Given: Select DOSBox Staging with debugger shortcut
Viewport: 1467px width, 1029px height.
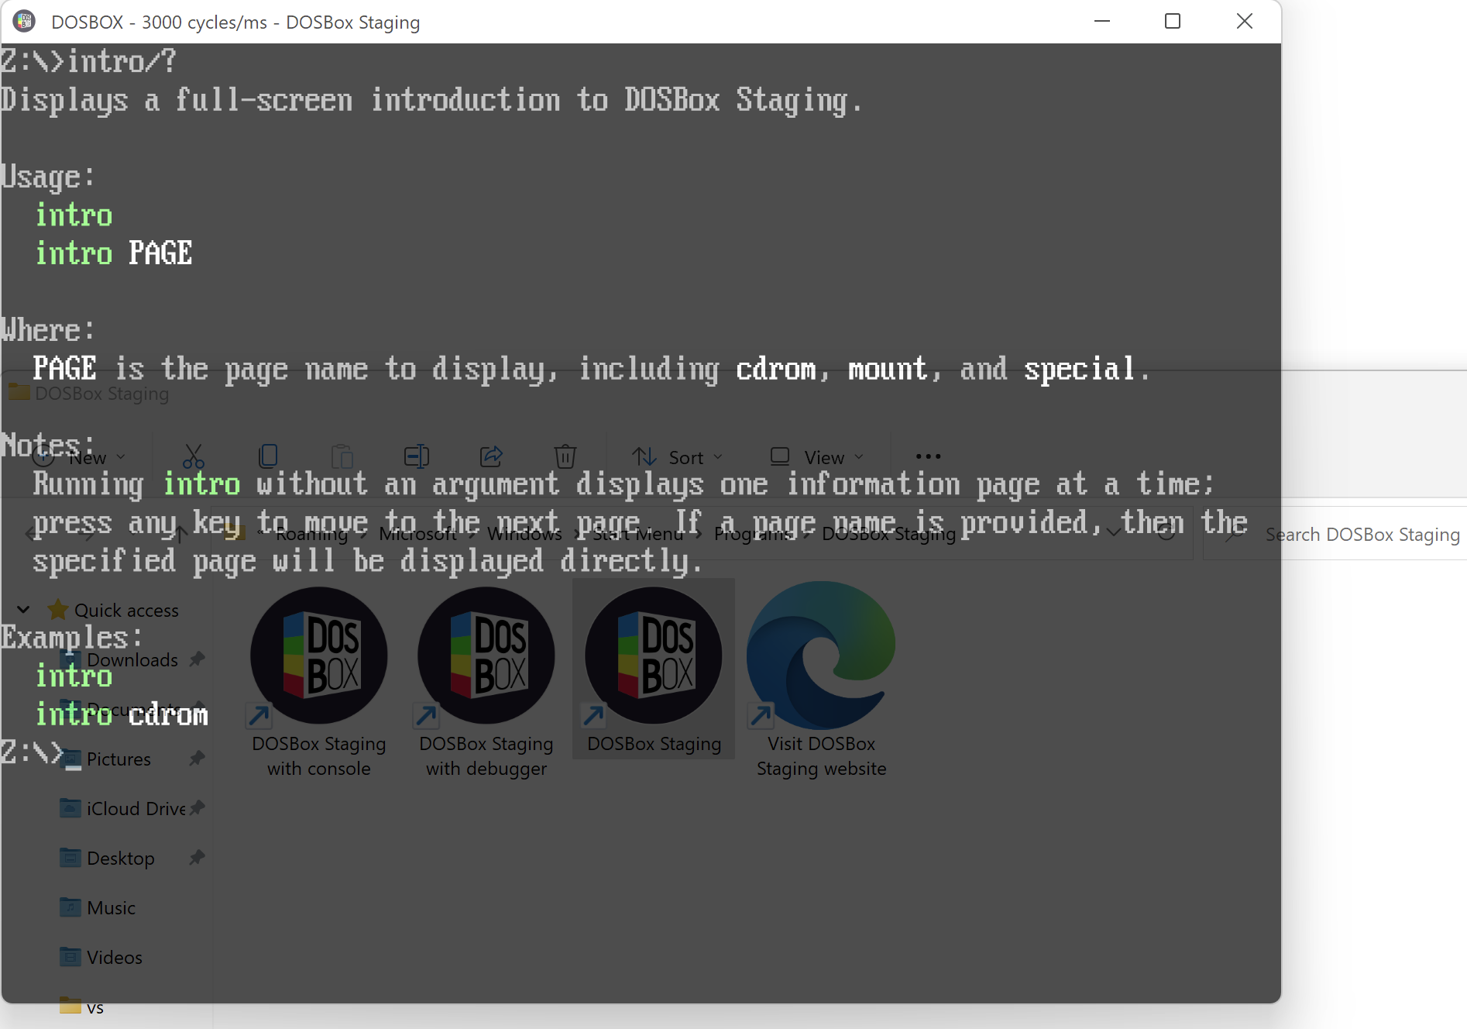Looking at the screenshot, I should coord(486,682).
